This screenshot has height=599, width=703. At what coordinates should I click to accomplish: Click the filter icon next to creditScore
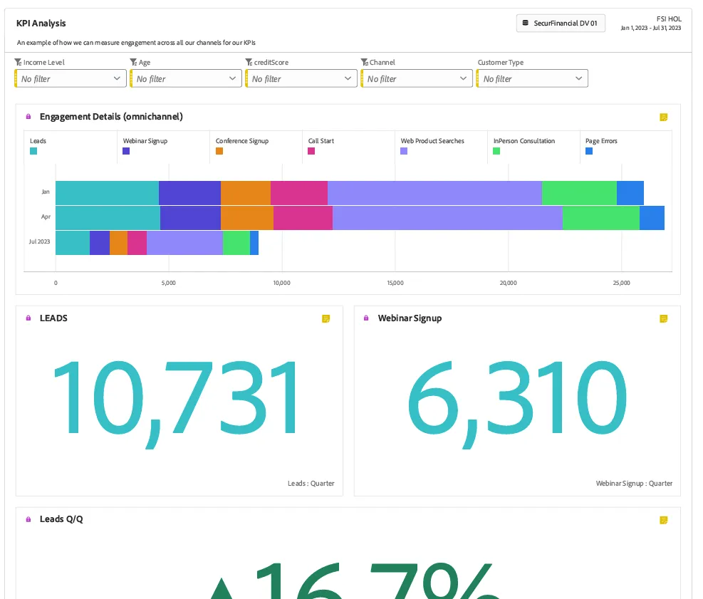point(249,62)
